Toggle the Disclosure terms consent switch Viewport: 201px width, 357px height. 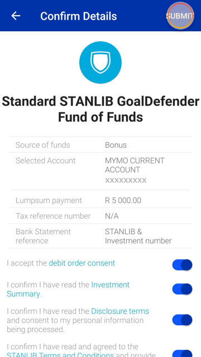(182, 320)
